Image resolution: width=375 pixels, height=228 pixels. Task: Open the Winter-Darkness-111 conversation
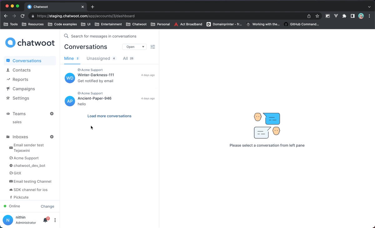pyautogui.click(x=109, y=76)
